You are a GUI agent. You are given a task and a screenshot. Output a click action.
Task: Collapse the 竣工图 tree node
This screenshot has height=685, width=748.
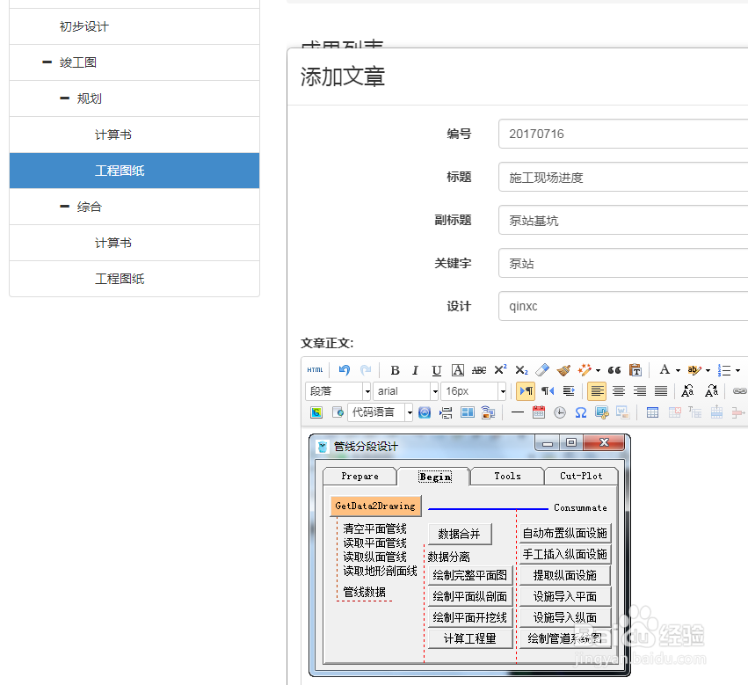(48, 62)
